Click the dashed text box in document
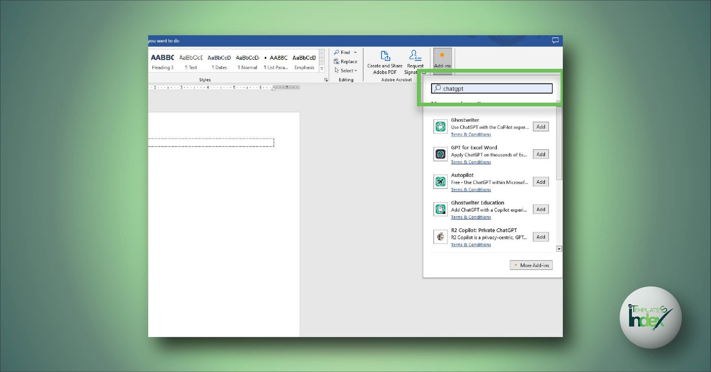This screenshot has width=711, height=372. (x=211, y=143)
